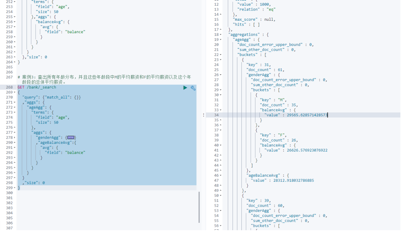Collapse the terms block at line 273
This screenshot has width=414, height=233.
click(x=15, y=112)
